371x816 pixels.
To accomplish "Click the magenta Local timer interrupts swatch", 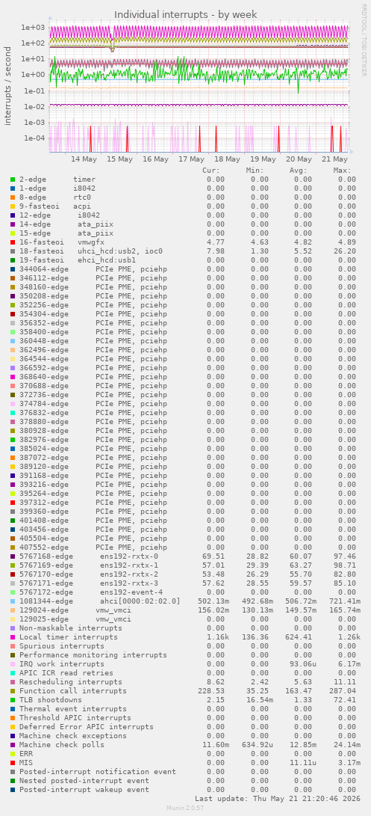I will pos(13,637).
